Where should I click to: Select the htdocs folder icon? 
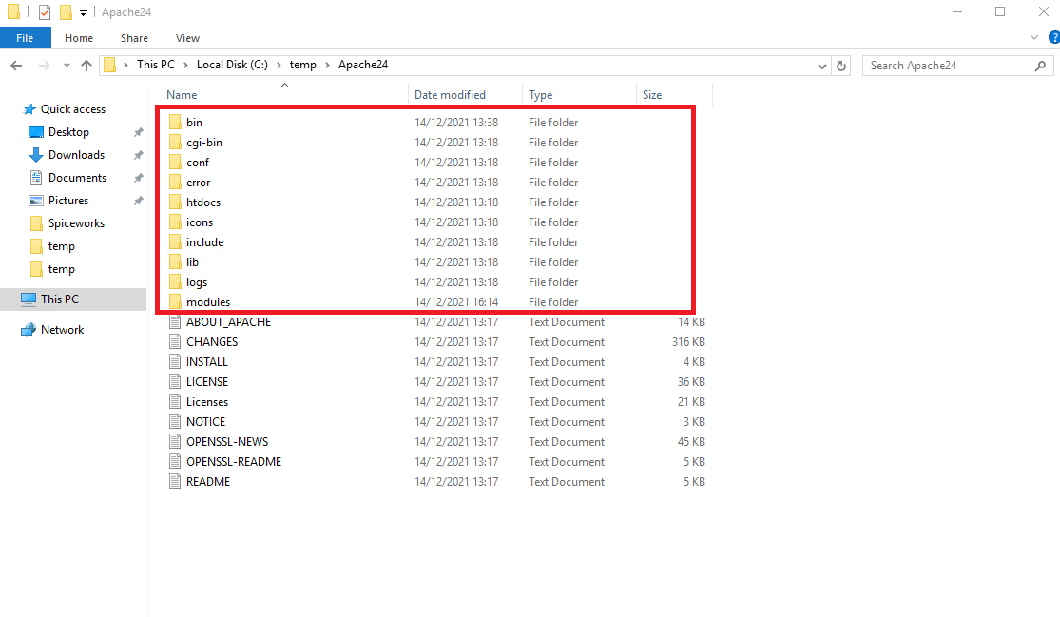(175, 202)
